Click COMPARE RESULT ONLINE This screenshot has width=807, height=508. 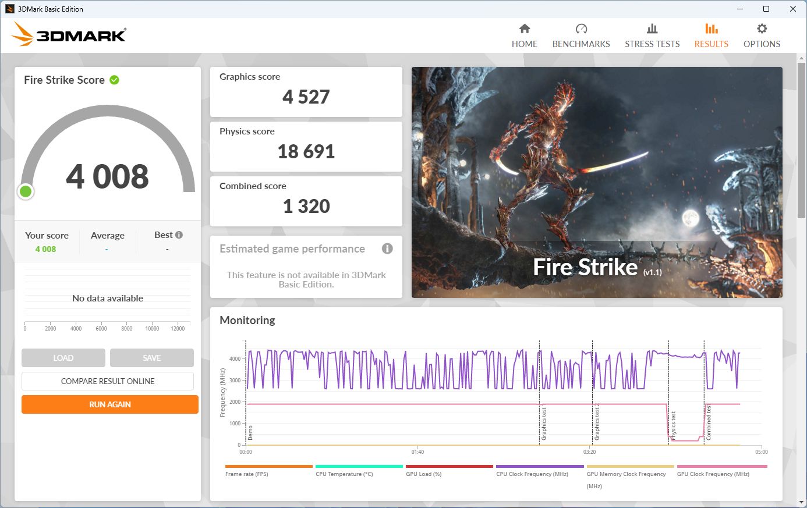point(108,381)
